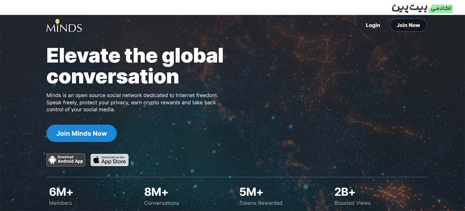This screenshot has height=211, width=465.
Task: Open the App Store download badge
Action: [x=109, y=160]
